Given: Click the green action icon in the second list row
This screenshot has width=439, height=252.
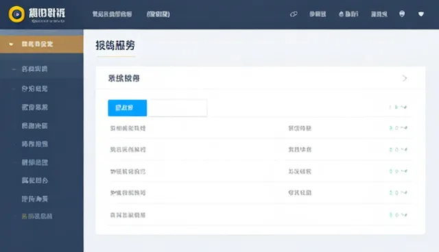Looking at the screenshot, I should (x=391, y=150).
